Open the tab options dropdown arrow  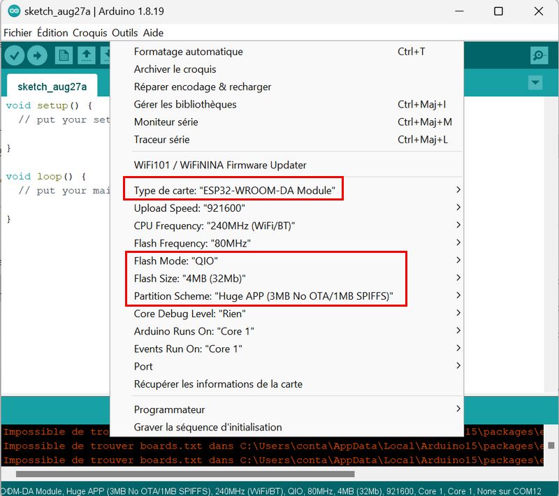pos(535,82)
